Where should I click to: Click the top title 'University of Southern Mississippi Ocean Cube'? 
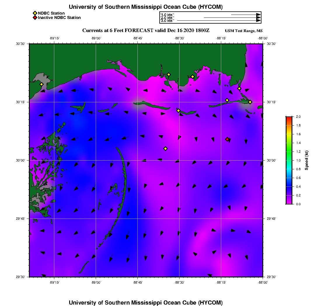point(132,7)
